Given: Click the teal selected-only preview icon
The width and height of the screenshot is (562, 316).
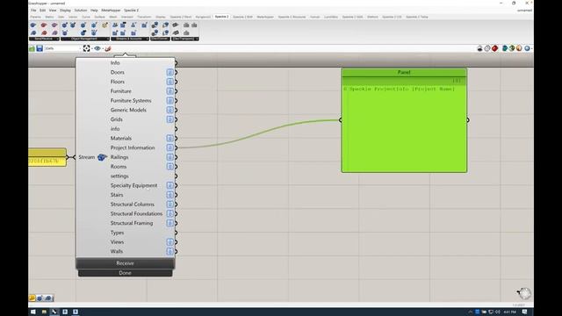Looking at the screenshot, I should (505, 48).
